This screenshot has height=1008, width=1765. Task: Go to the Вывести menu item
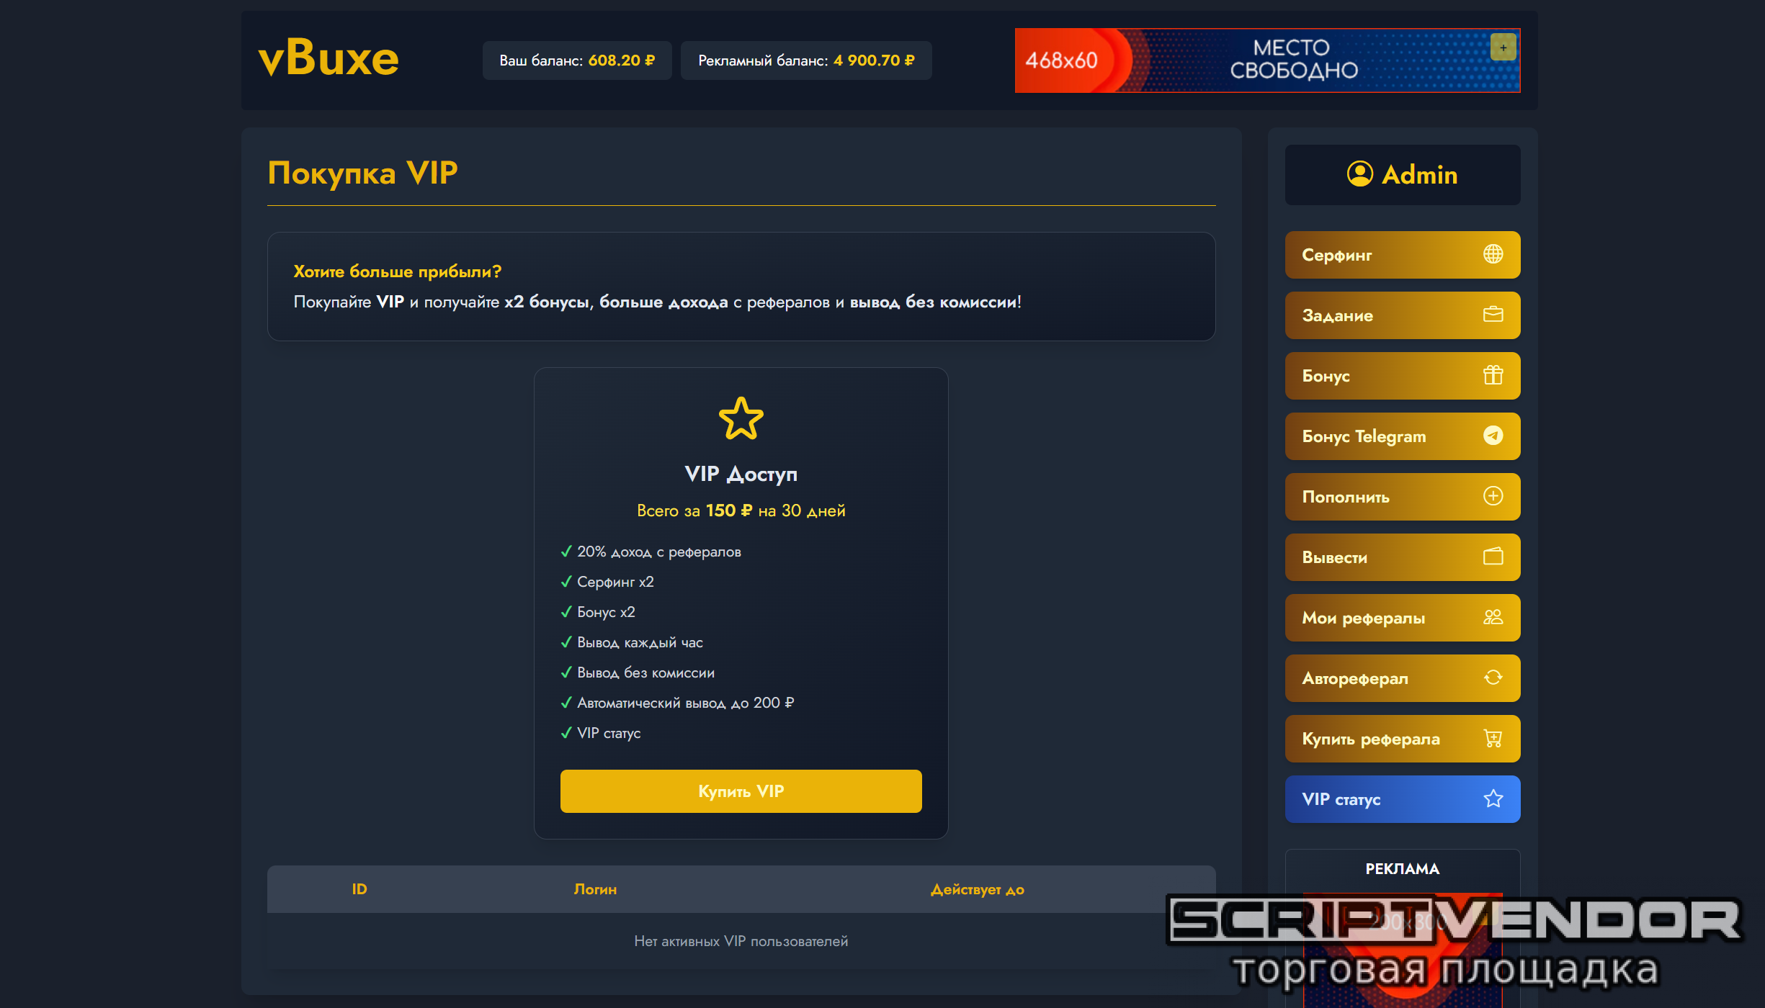[x=1402, y=557]
